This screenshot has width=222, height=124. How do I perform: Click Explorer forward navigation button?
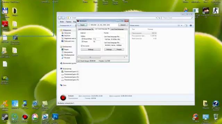click(63, 18)
